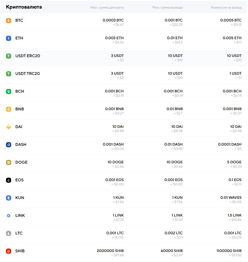Click the blue KUN icon

9,198
